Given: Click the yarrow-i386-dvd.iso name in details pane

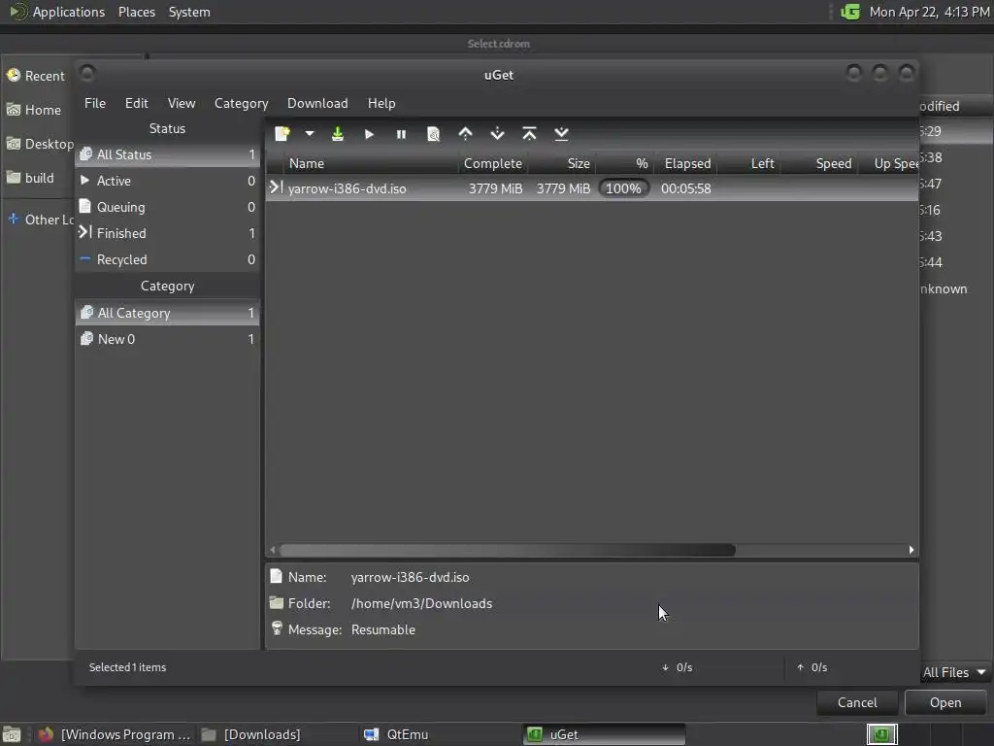Looking at the screenshot, I should [411, 577].
